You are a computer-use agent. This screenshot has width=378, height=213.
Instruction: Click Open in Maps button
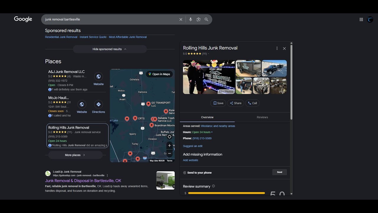tap(159, 74)
